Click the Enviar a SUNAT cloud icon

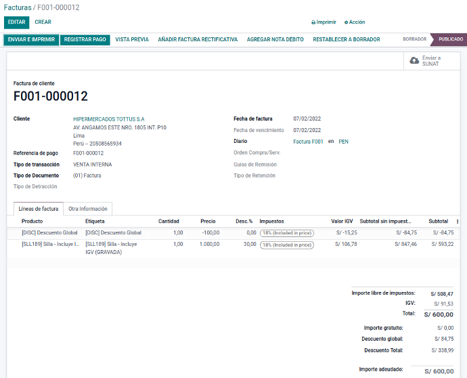pos(414,61)
